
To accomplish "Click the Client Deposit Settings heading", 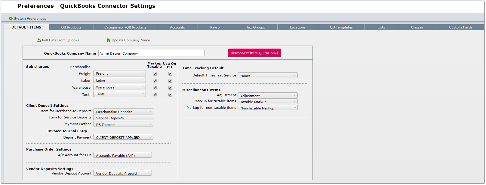I will coord(47,106).
